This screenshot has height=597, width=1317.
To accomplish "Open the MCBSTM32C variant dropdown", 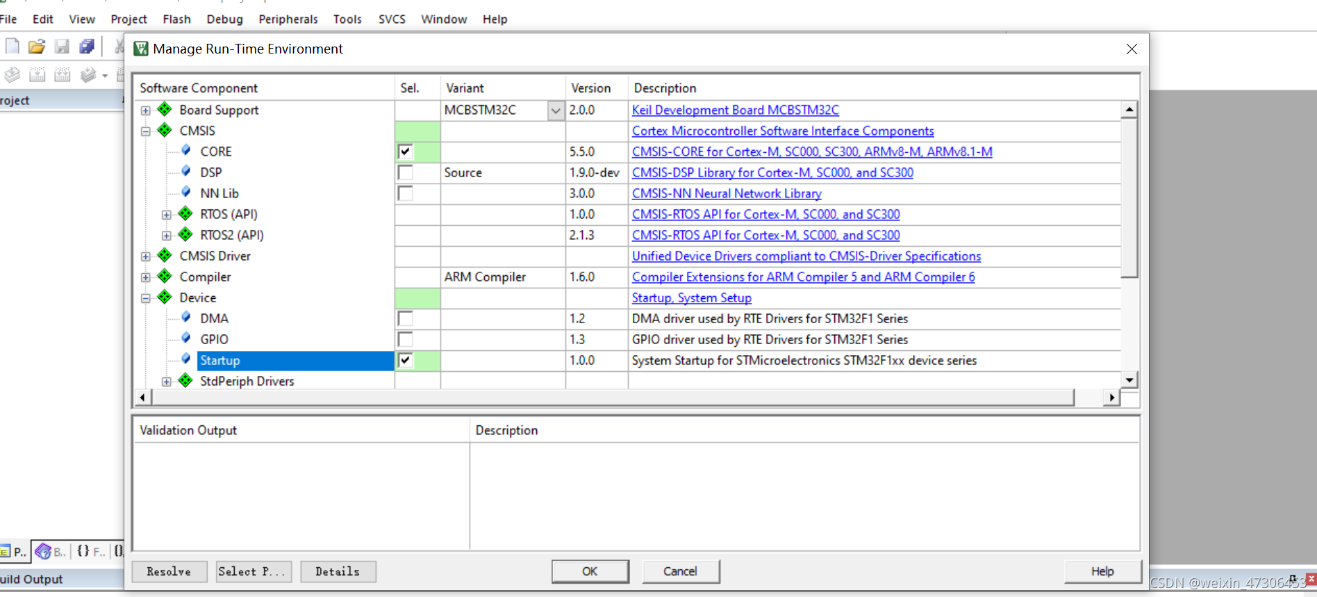I will point(556,111).
